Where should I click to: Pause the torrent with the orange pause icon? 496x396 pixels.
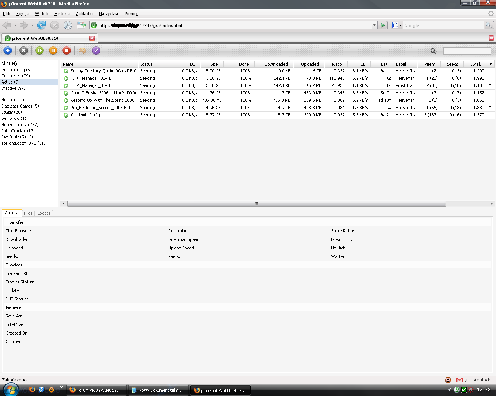[53, 50]
